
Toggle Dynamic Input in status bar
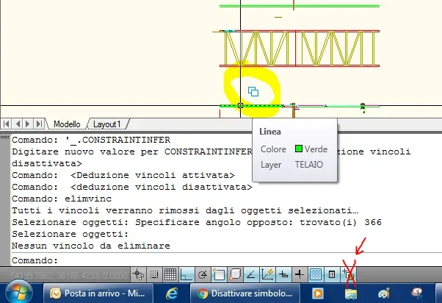pos(283,274)
